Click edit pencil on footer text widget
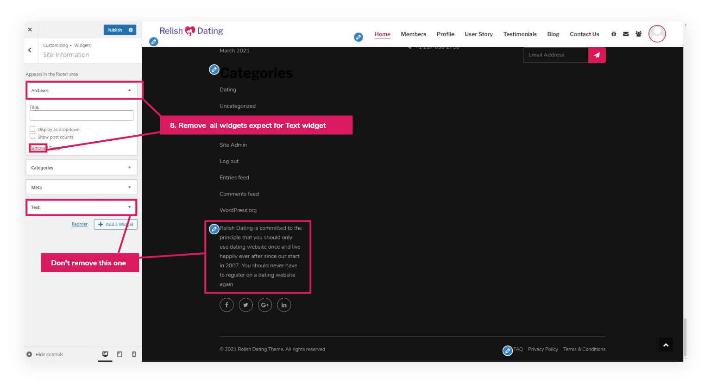711x389 pixels. tap(214, 229)
